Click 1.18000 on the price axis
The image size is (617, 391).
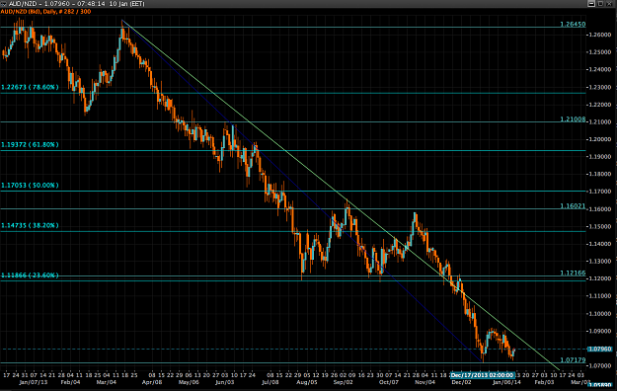pos(599,174)
